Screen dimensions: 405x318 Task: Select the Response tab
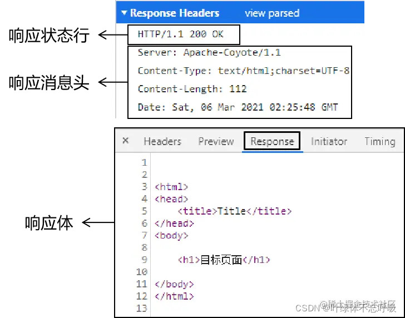point(272,141)
